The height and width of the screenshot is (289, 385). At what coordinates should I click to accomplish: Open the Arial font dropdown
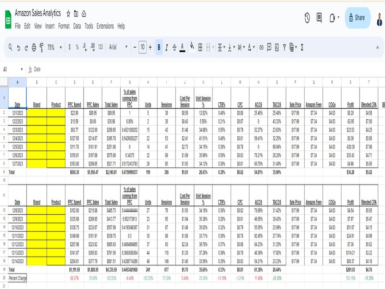[x=118, y=47]
